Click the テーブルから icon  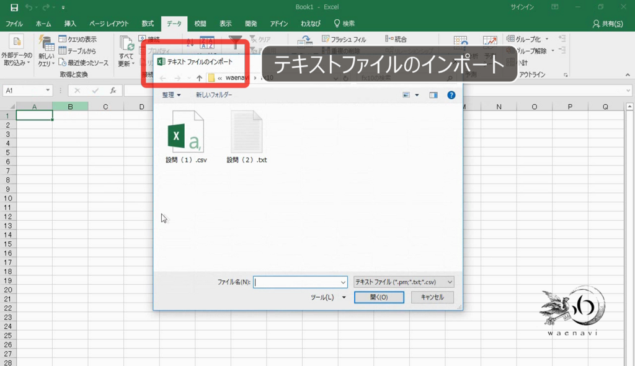point(63,51)
